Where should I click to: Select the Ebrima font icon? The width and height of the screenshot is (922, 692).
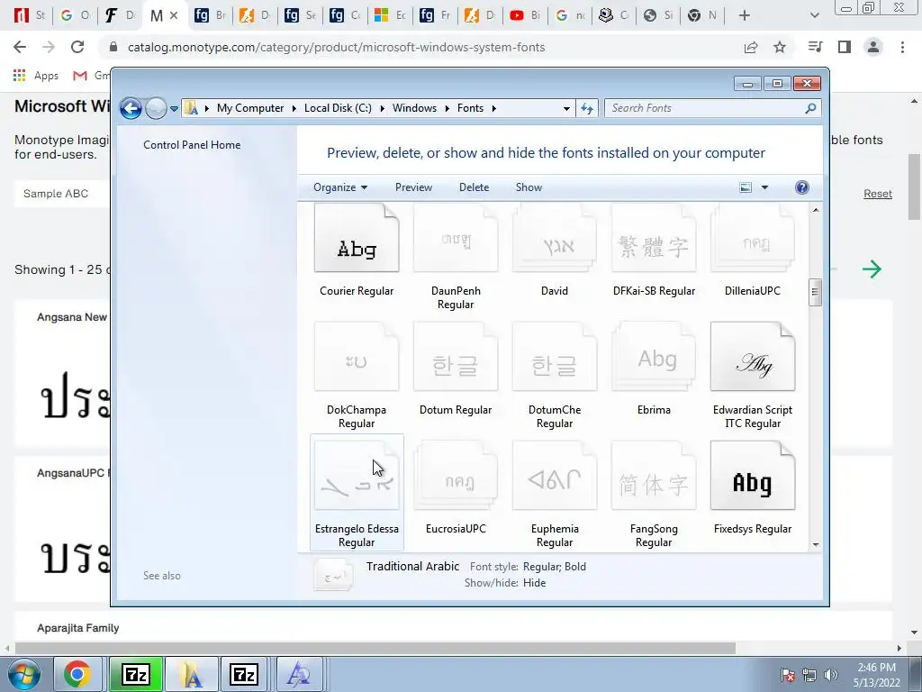tap(654, 357)
